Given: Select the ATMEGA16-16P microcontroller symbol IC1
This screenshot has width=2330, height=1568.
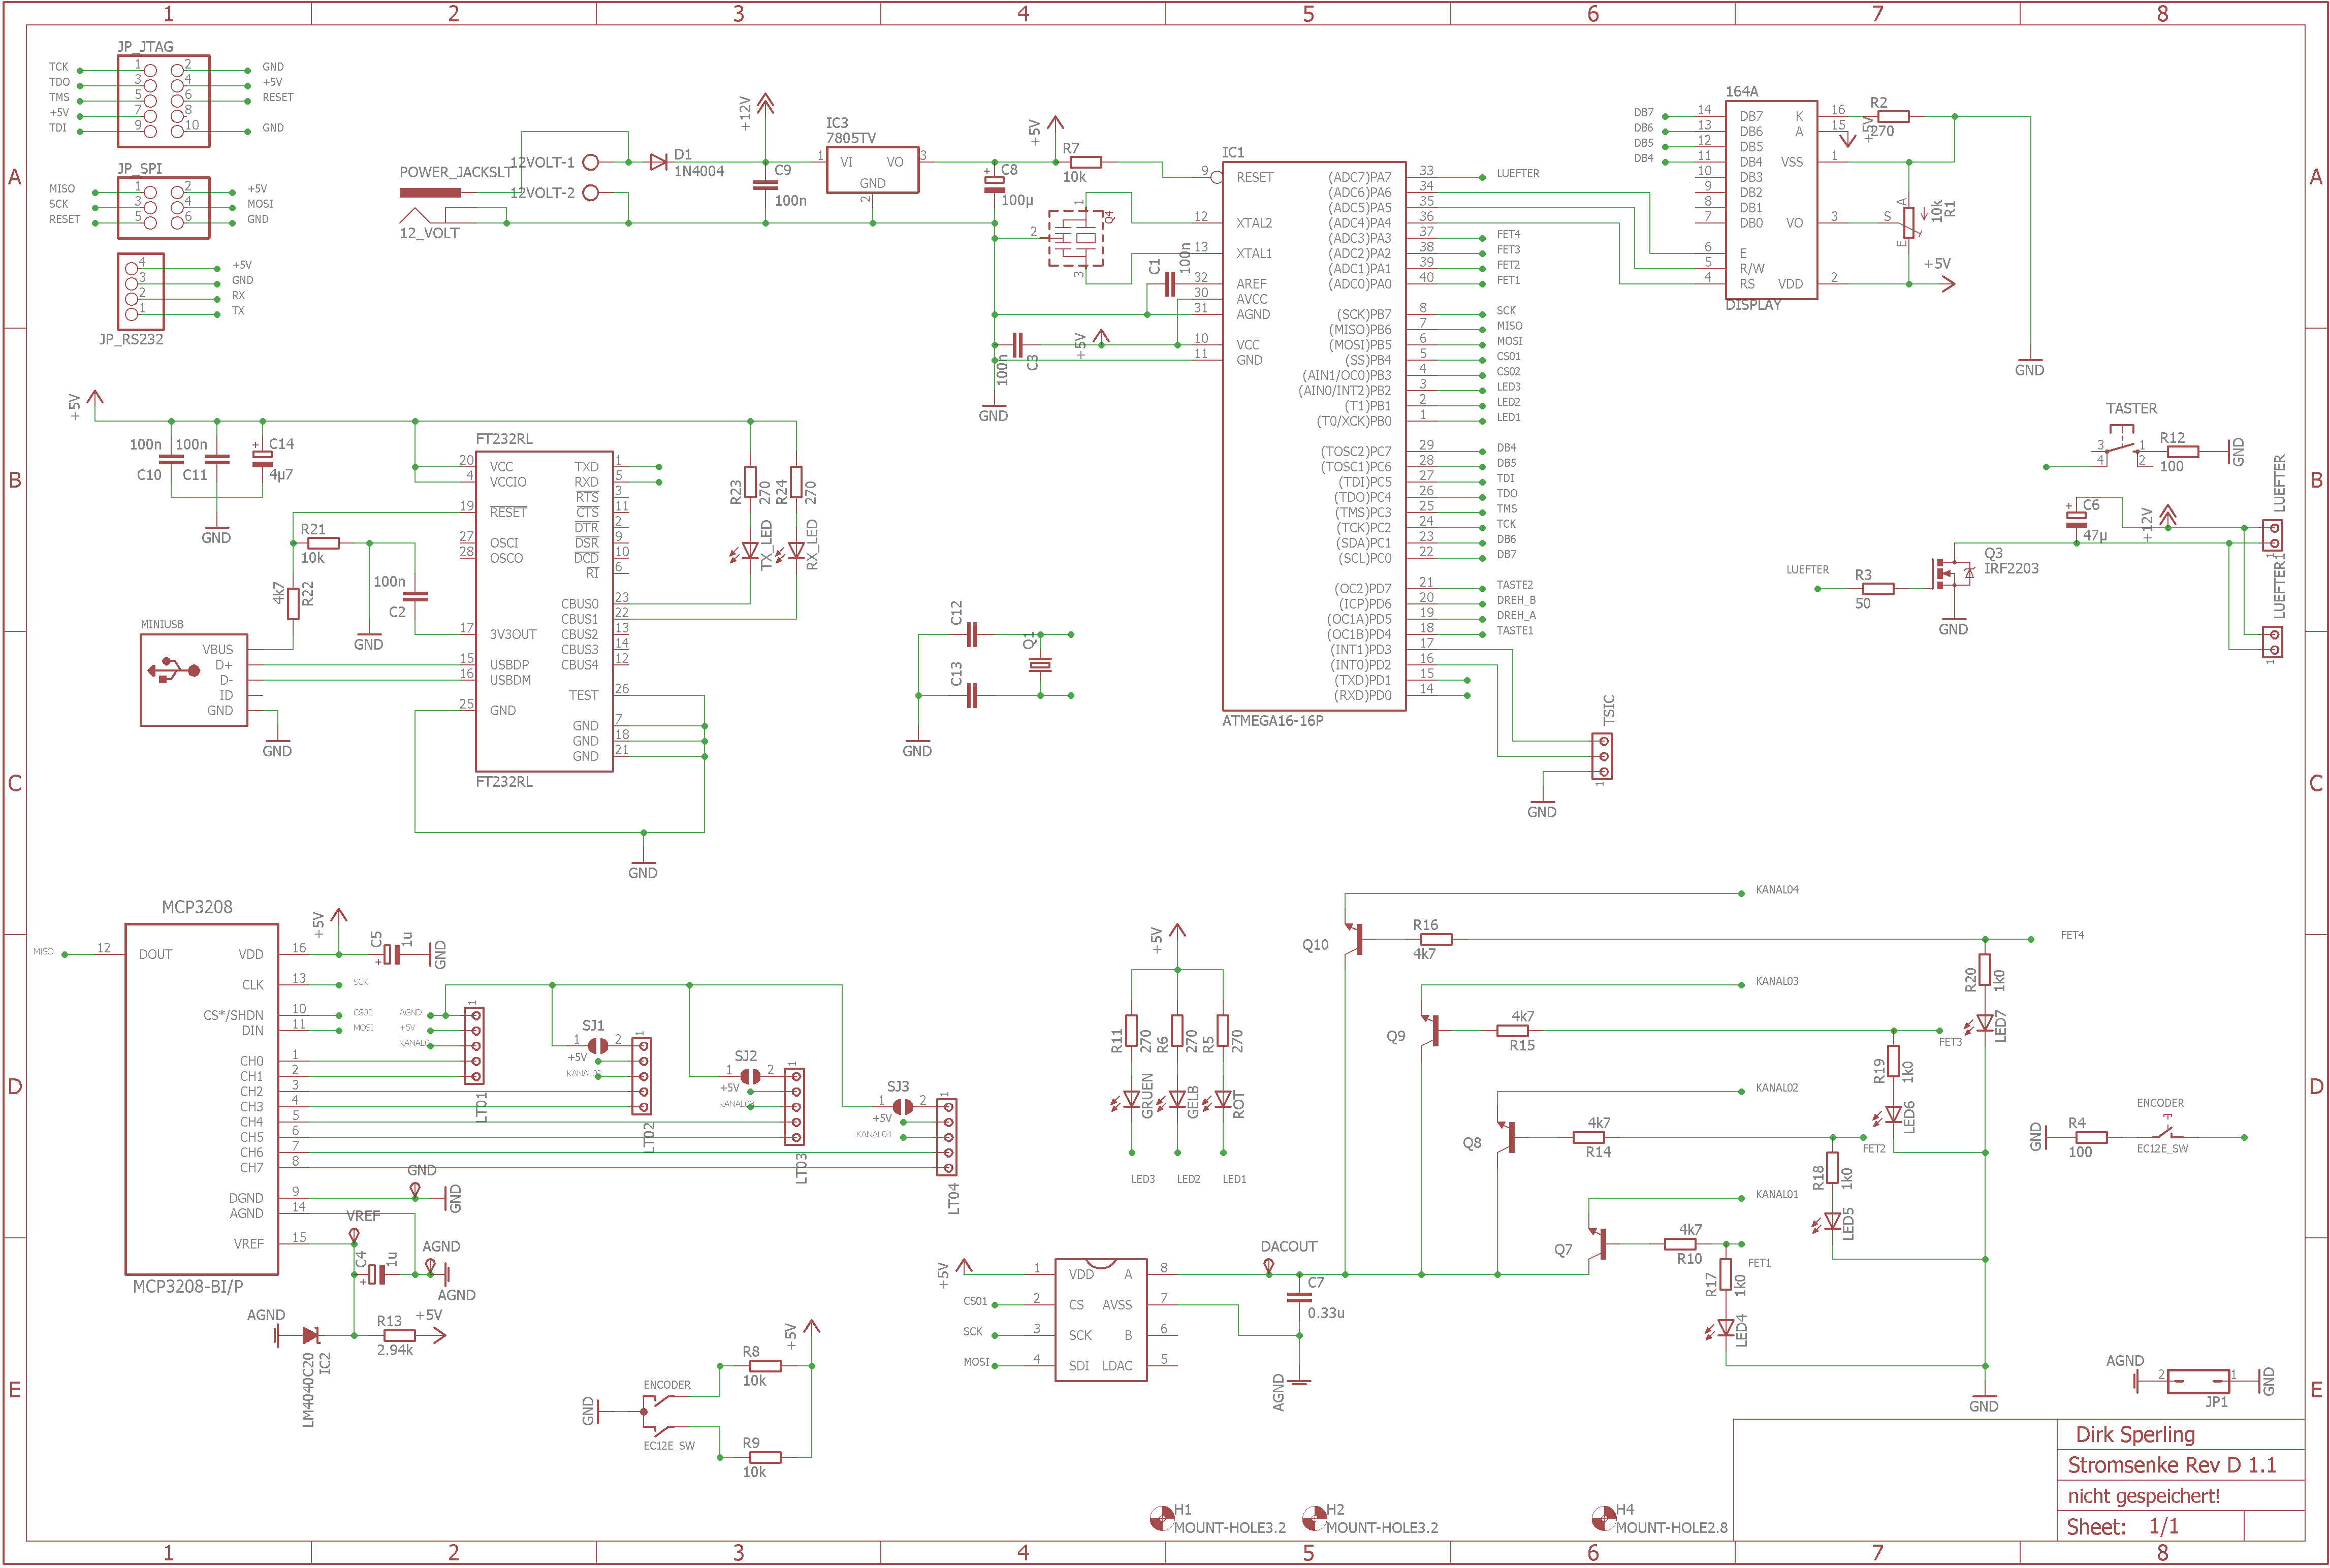Looking at the screenshot, I should coord(1313,436).
